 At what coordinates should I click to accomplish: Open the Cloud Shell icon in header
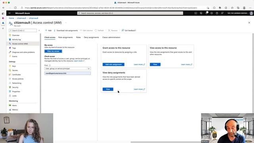196,13
